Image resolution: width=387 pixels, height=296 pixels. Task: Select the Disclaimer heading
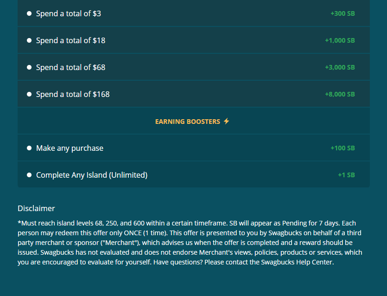(x=36, y=208)
